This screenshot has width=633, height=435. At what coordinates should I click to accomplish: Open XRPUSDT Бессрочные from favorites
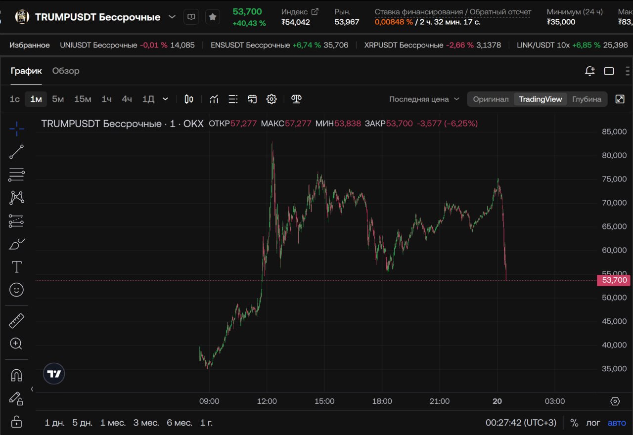(x=433, y=45)
